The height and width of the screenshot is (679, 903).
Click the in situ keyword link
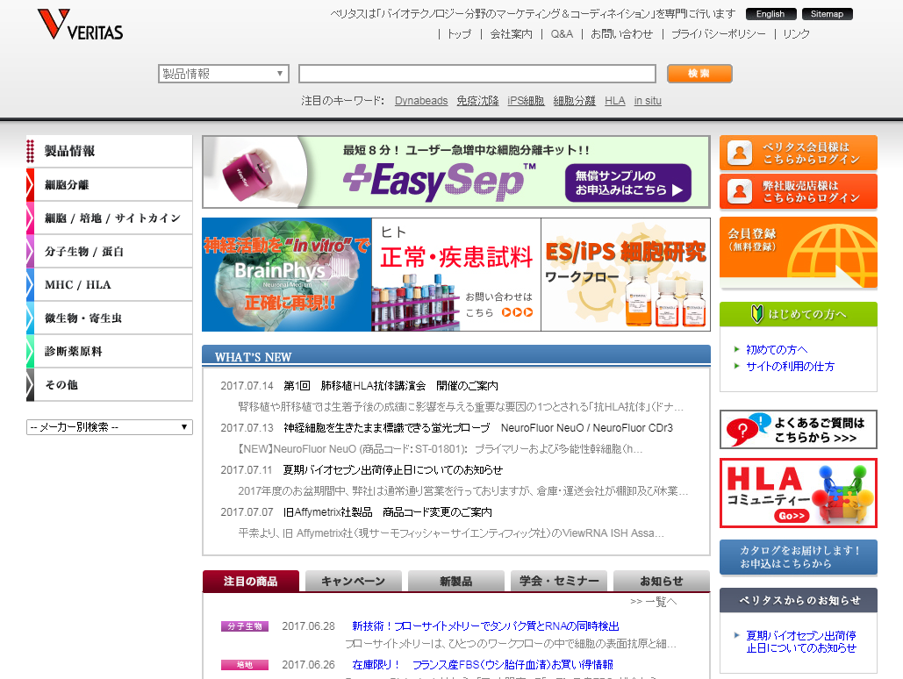click(648, 101)
